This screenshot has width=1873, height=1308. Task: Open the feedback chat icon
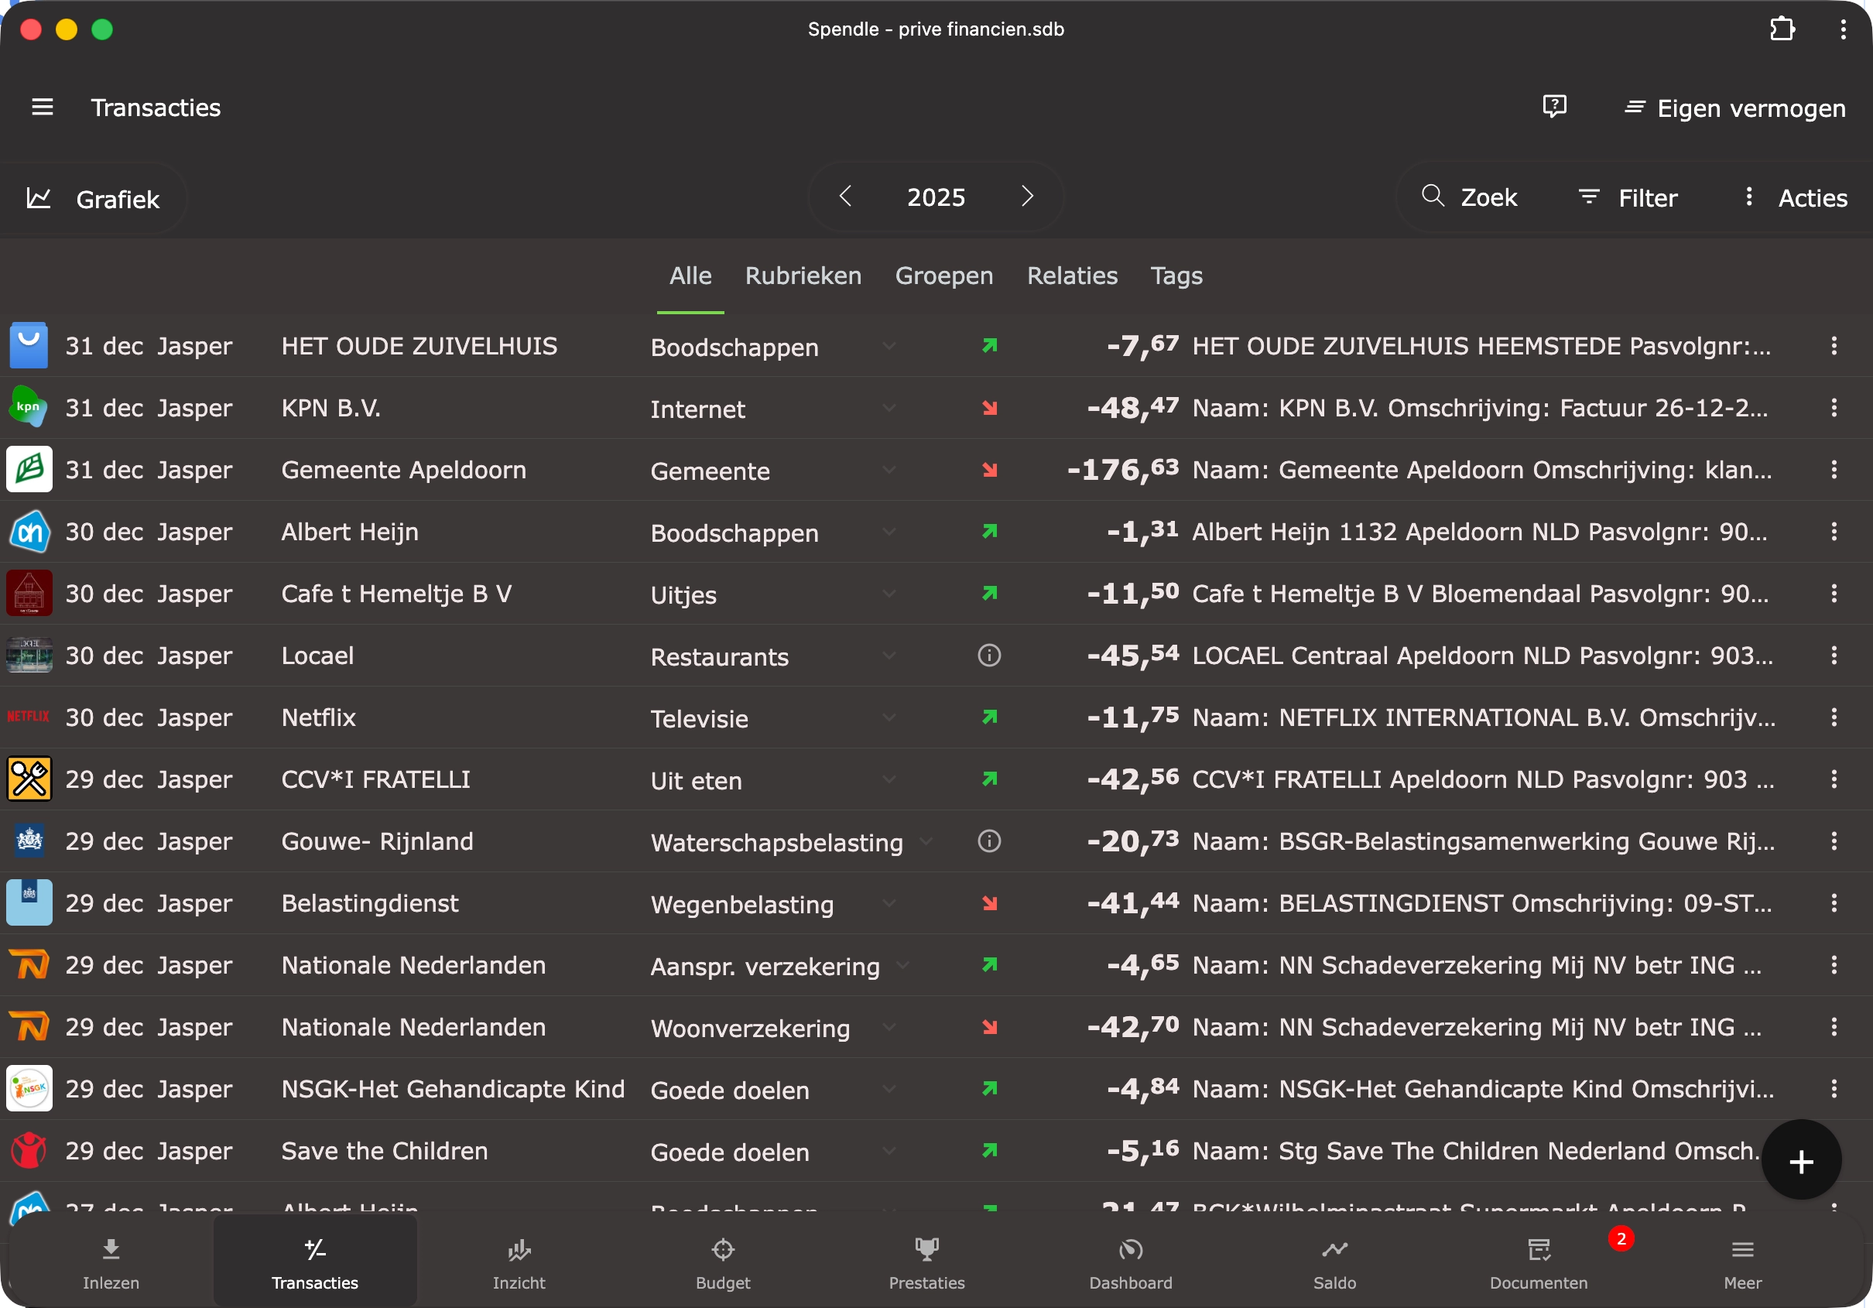point(1555,107)
